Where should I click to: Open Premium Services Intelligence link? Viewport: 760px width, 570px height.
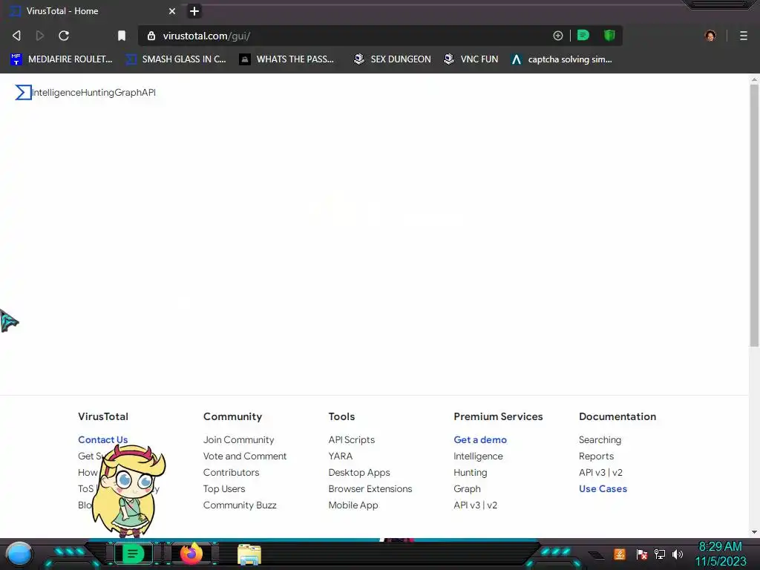478,456
